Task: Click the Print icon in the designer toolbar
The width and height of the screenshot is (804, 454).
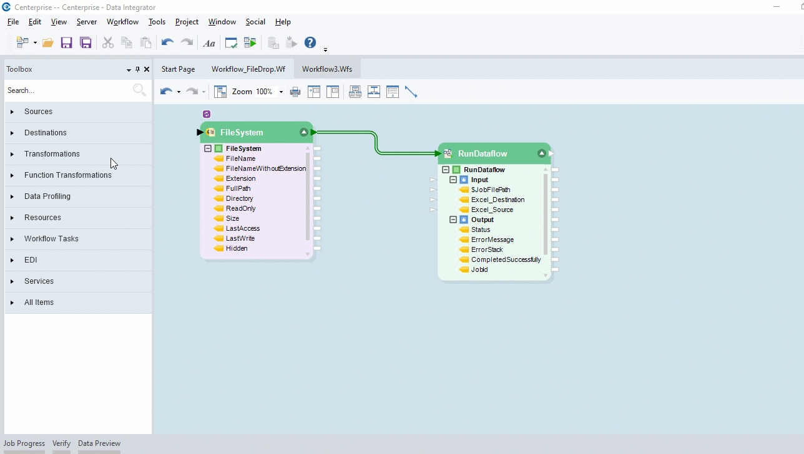Action: [x=295, y=92]
